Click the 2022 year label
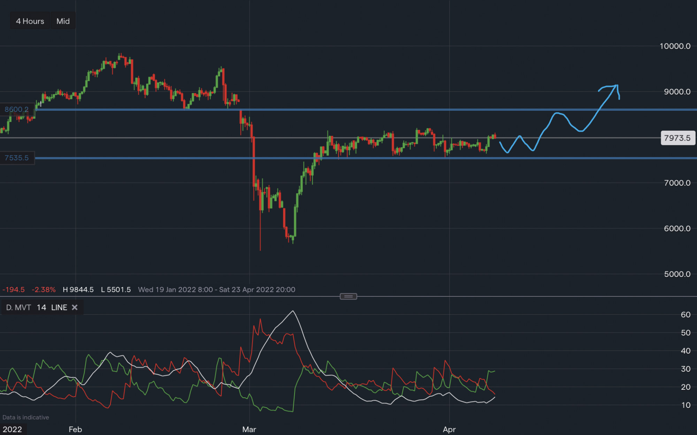The image size is (697, 435). point(13,429)
